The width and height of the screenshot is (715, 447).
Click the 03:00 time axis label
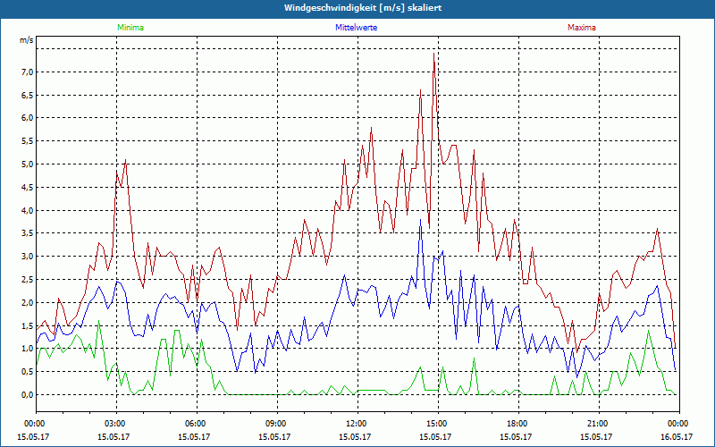point(114,424)
